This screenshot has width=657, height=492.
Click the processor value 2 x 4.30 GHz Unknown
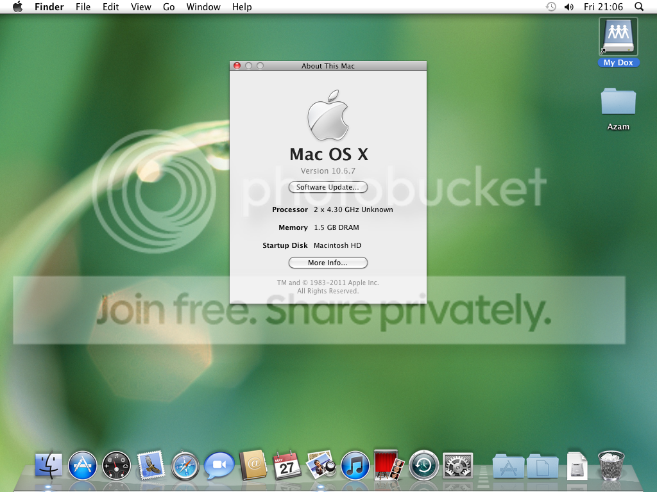[x=354, y=209]
